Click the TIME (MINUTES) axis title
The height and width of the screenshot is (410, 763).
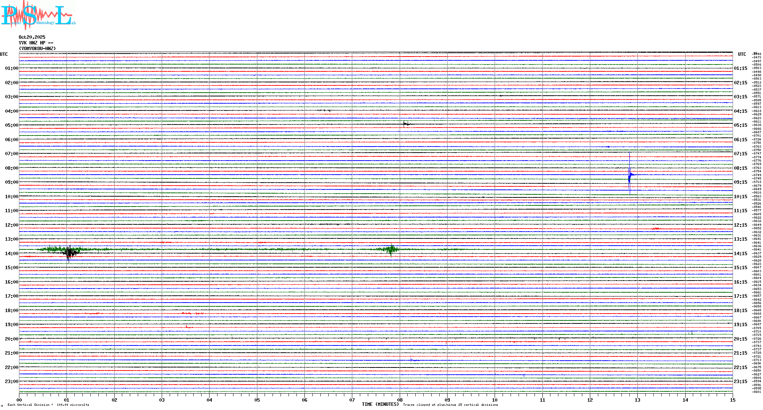pos(380,404)
